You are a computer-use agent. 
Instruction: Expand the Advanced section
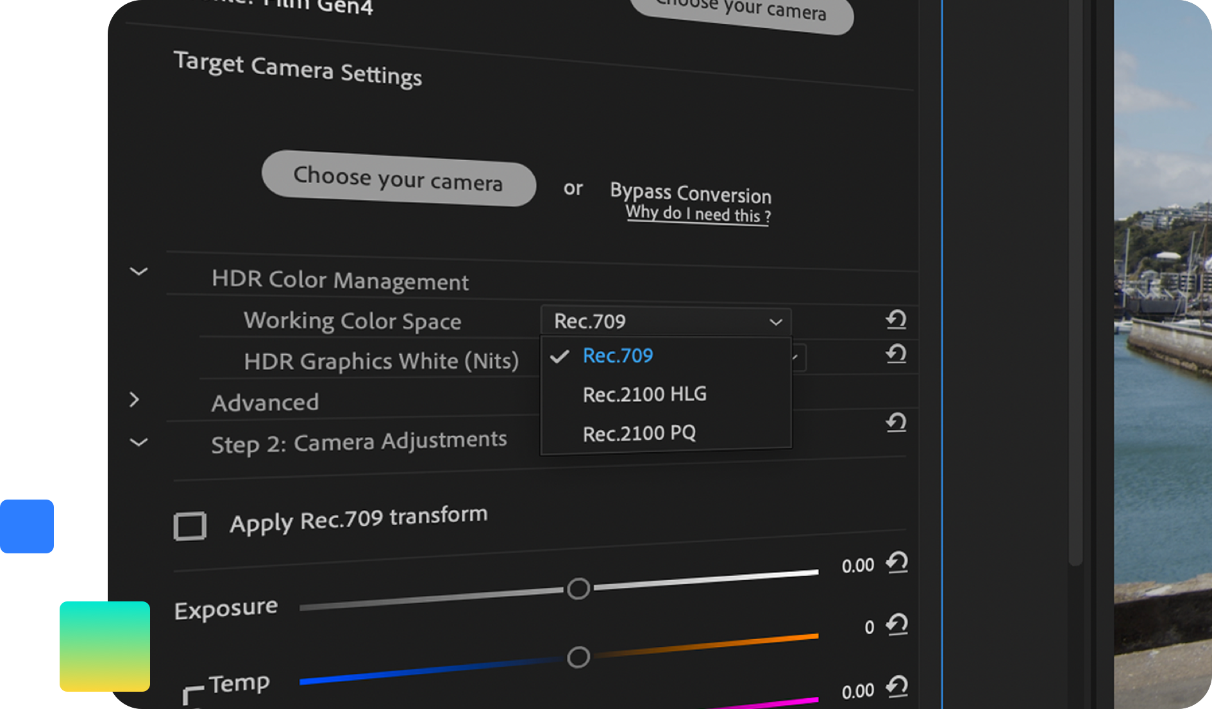click(x=134, y=400)
